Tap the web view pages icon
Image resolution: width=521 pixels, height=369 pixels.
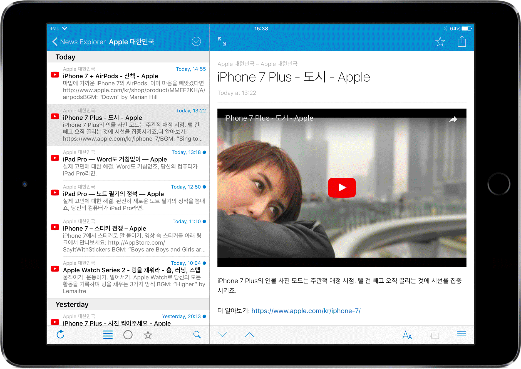pos(434,335)
